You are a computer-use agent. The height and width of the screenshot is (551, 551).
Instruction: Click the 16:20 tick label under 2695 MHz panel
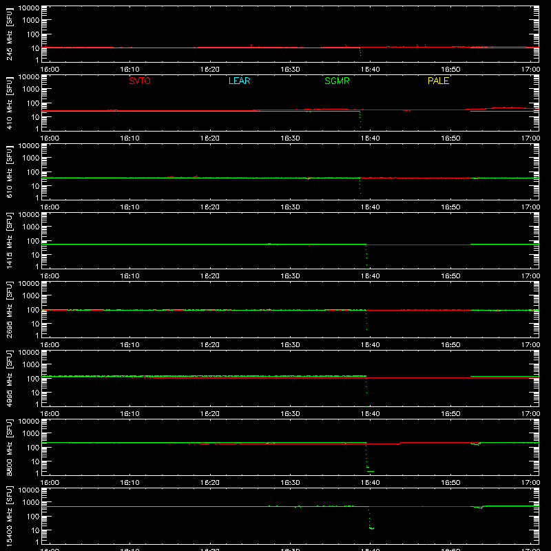(x=210, y=345)
